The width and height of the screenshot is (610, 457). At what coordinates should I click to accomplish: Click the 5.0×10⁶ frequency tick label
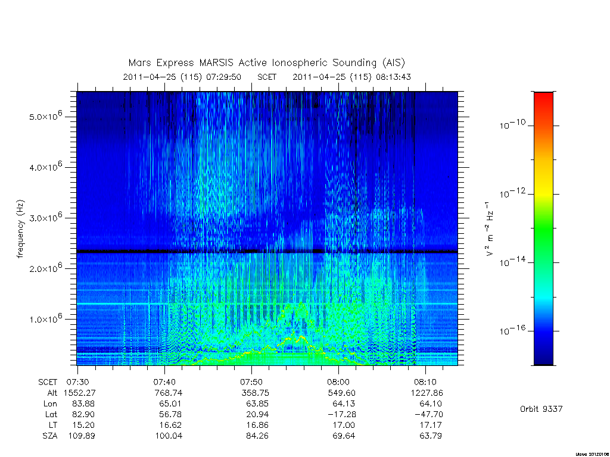45,115
